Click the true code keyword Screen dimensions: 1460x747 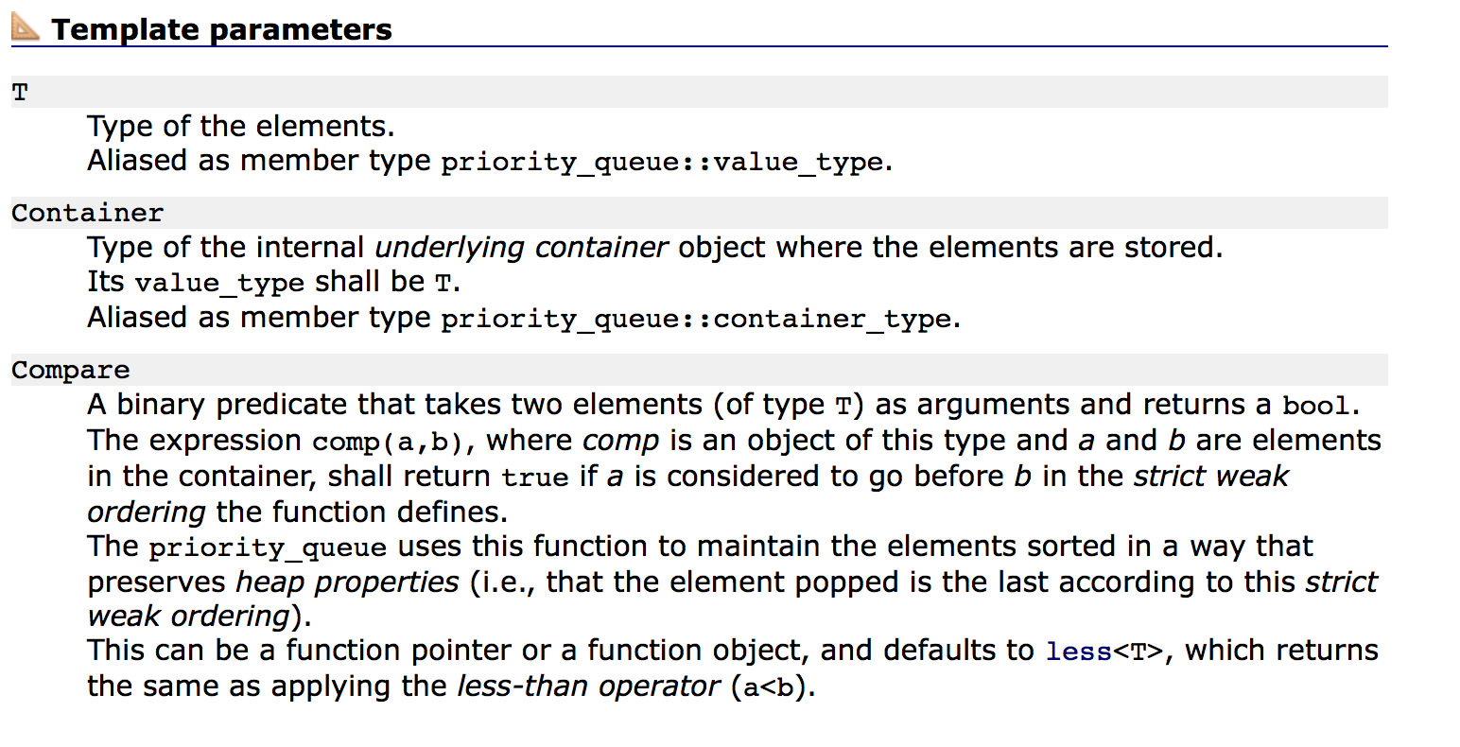[535, 478]
